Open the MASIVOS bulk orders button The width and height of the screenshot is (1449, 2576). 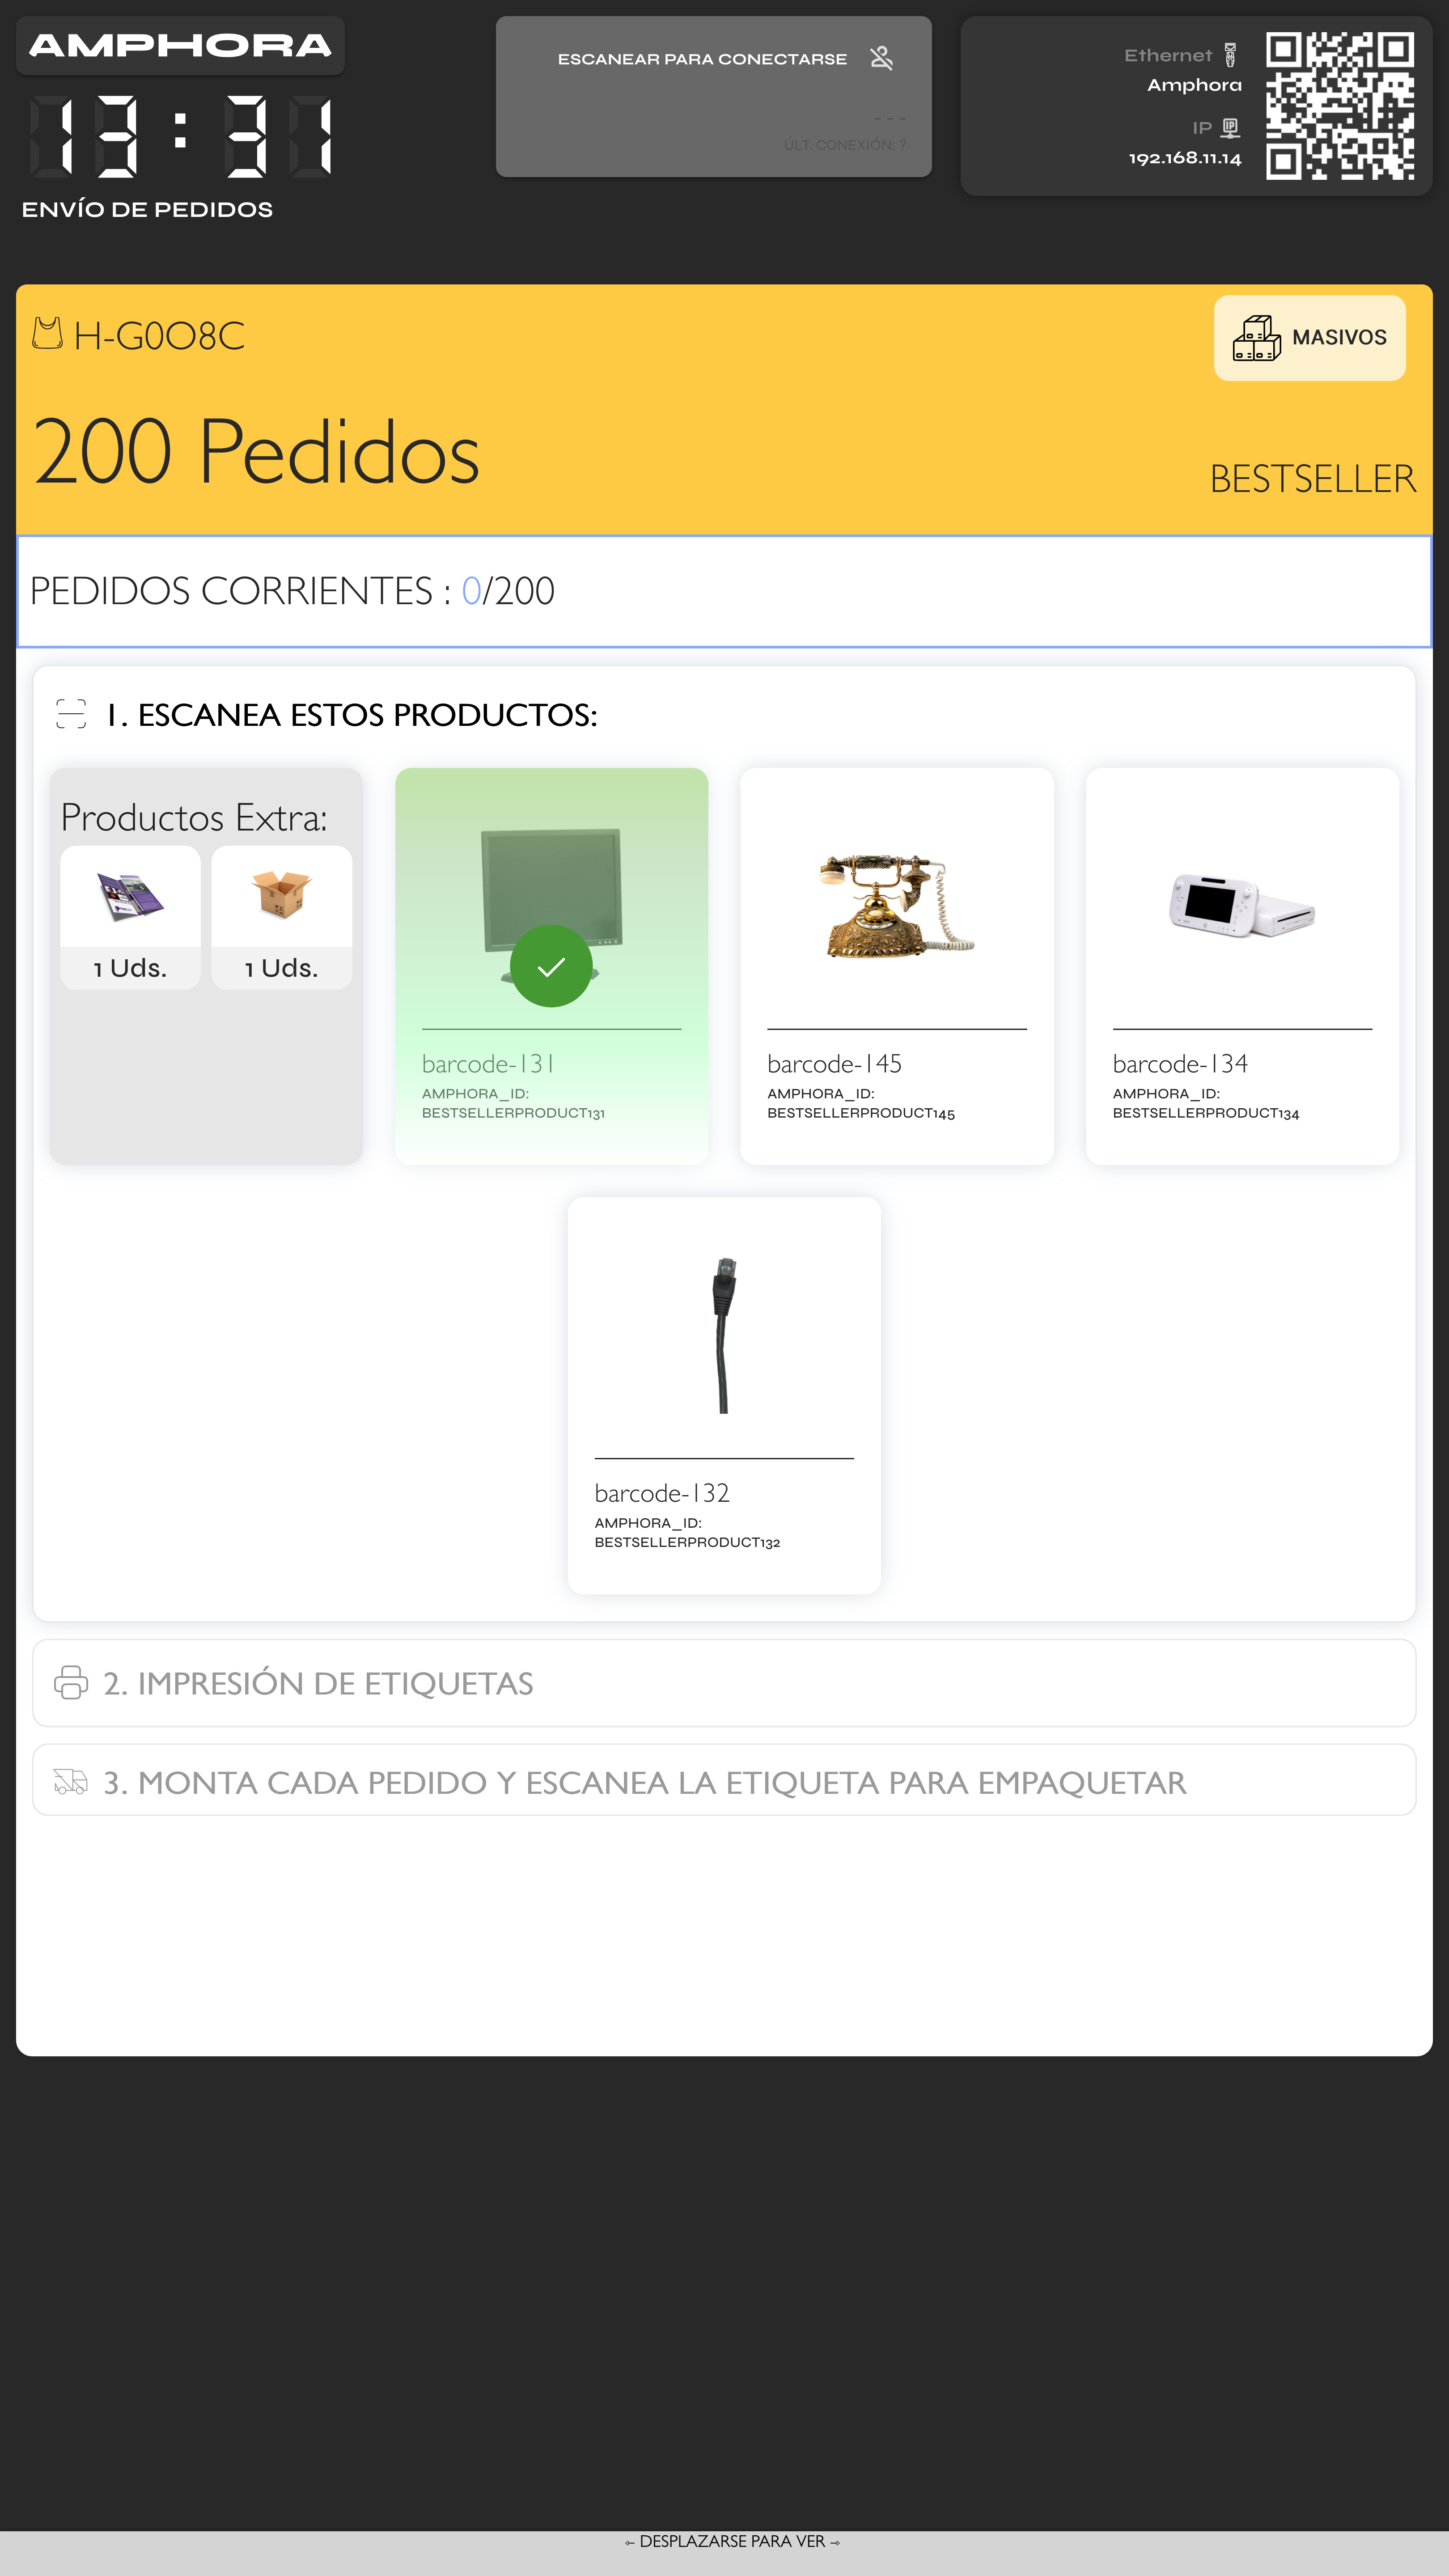coord(1309,338)
